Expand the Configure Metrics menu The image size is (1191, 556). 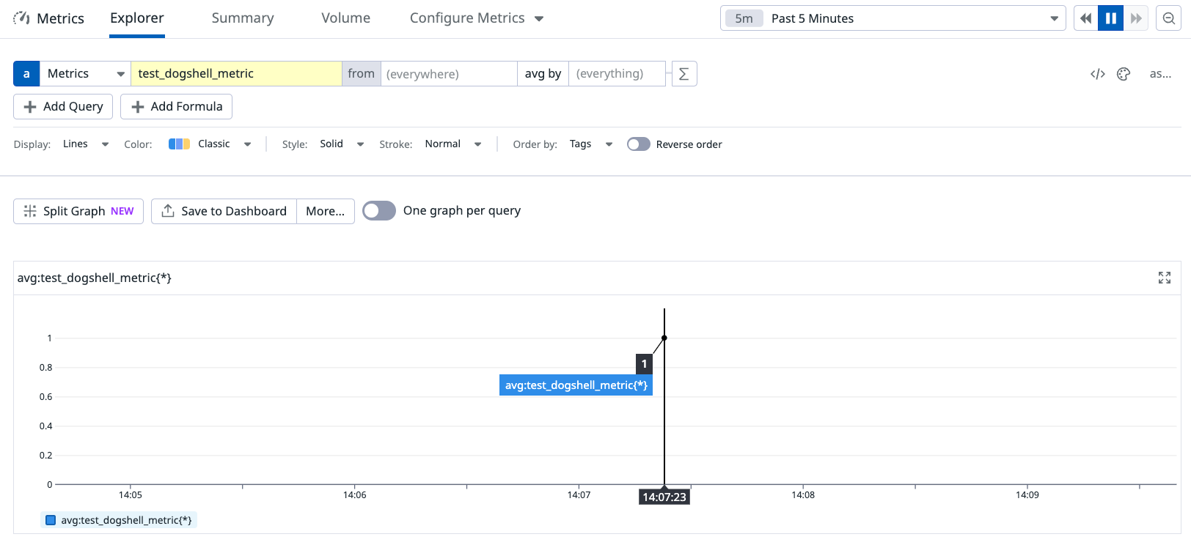476,18
